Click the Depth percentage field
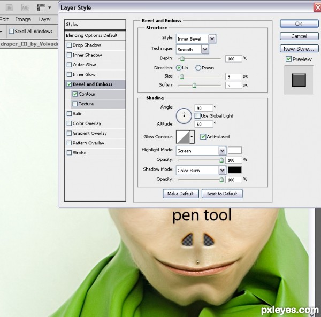 (x=234, y=59)
